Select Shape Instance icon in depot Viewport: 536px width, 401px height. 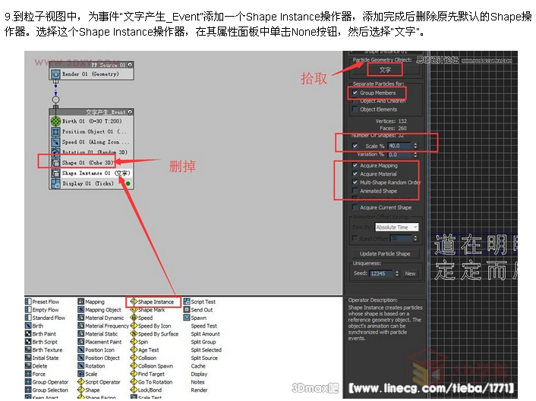pyautogui.click(x=134, y=302)
